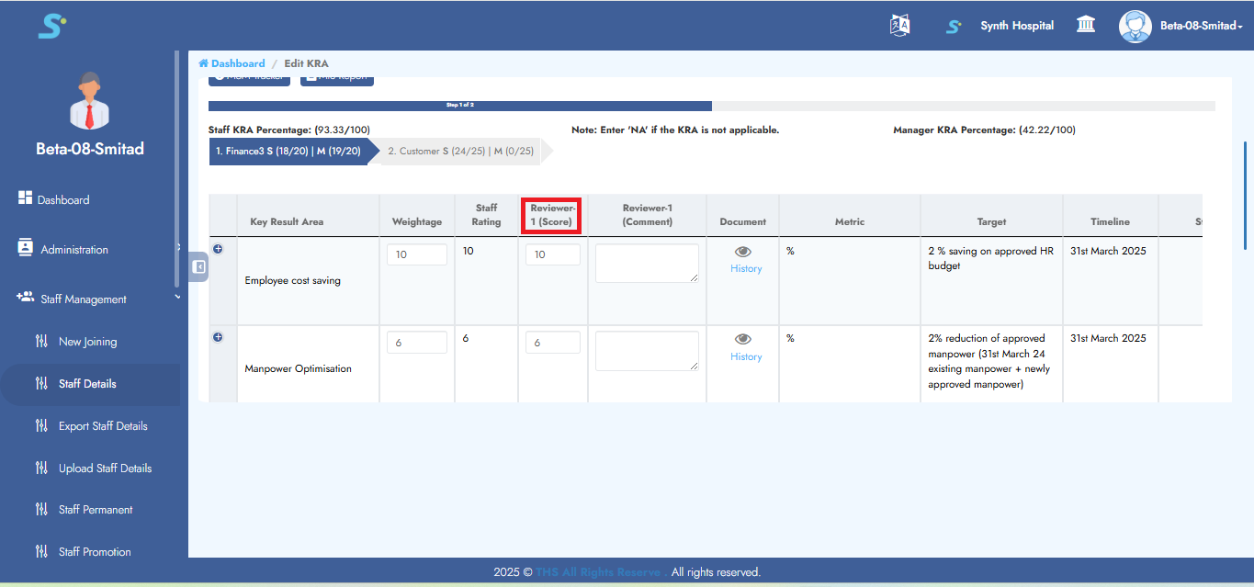This screenshot has width=1254, height=587.
Task: Expand the Employee cost saving row
Action: pyautogui.click(x=218, y=249)
